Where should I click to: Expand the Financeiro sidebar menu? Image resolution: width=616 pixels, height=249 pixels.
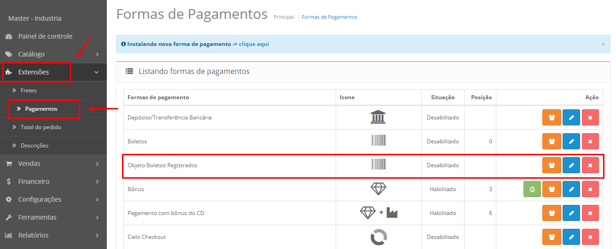[x=53, y=181]
